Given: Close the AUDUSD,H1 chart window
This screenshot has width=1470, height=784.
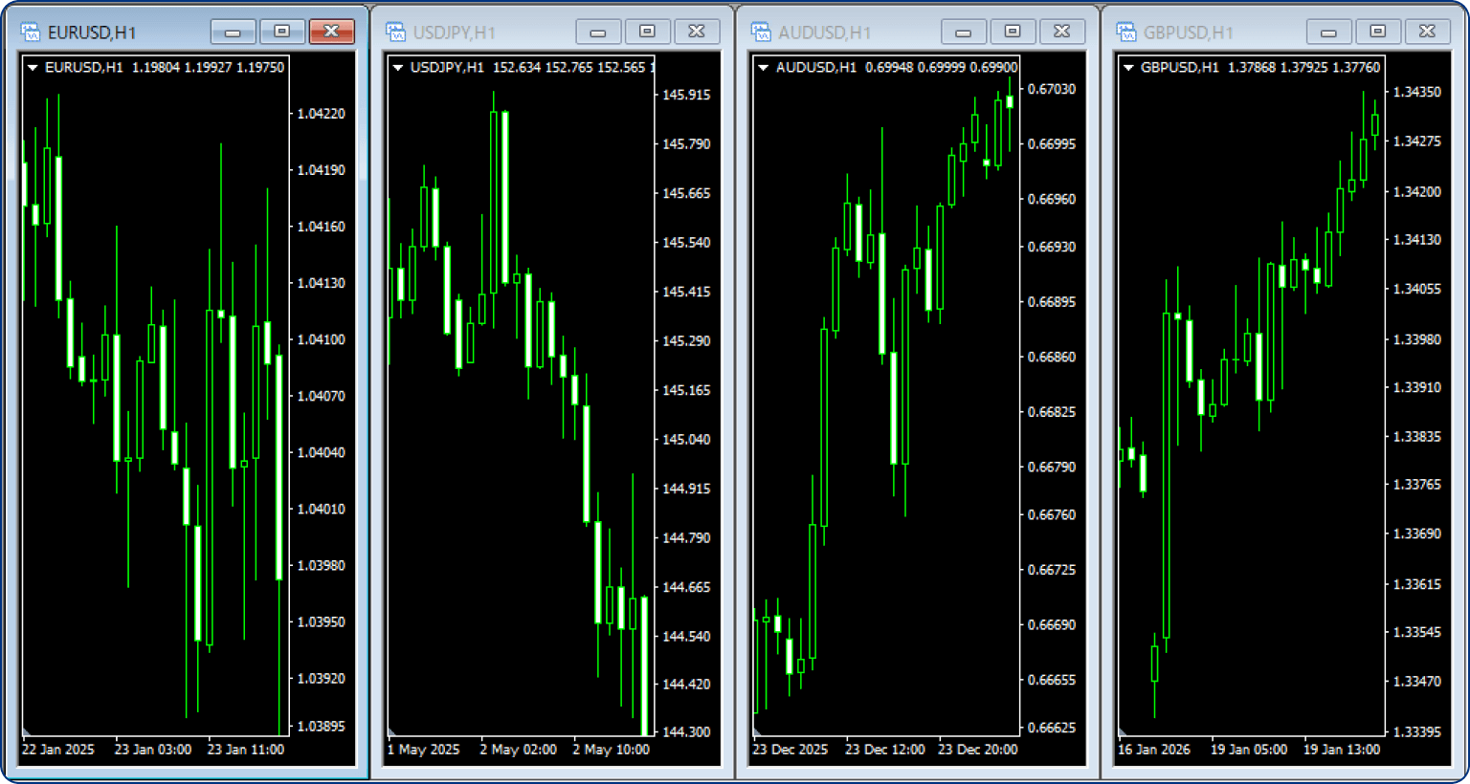Looking at the screenshot, I should (1061, 32).
